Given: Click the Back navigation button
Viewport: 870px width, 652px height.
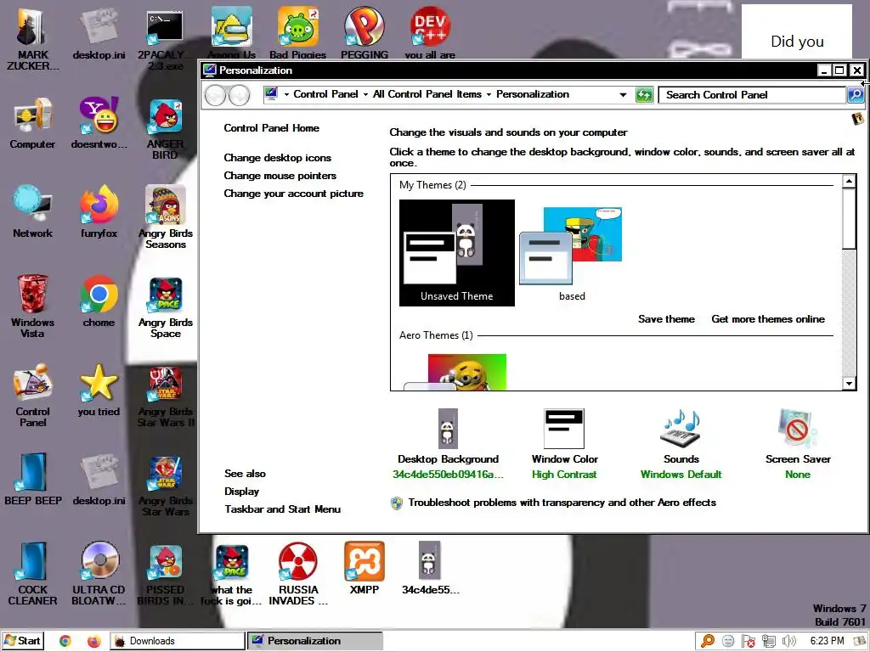Looking at the screenshot, I should [x=215, y=95].
